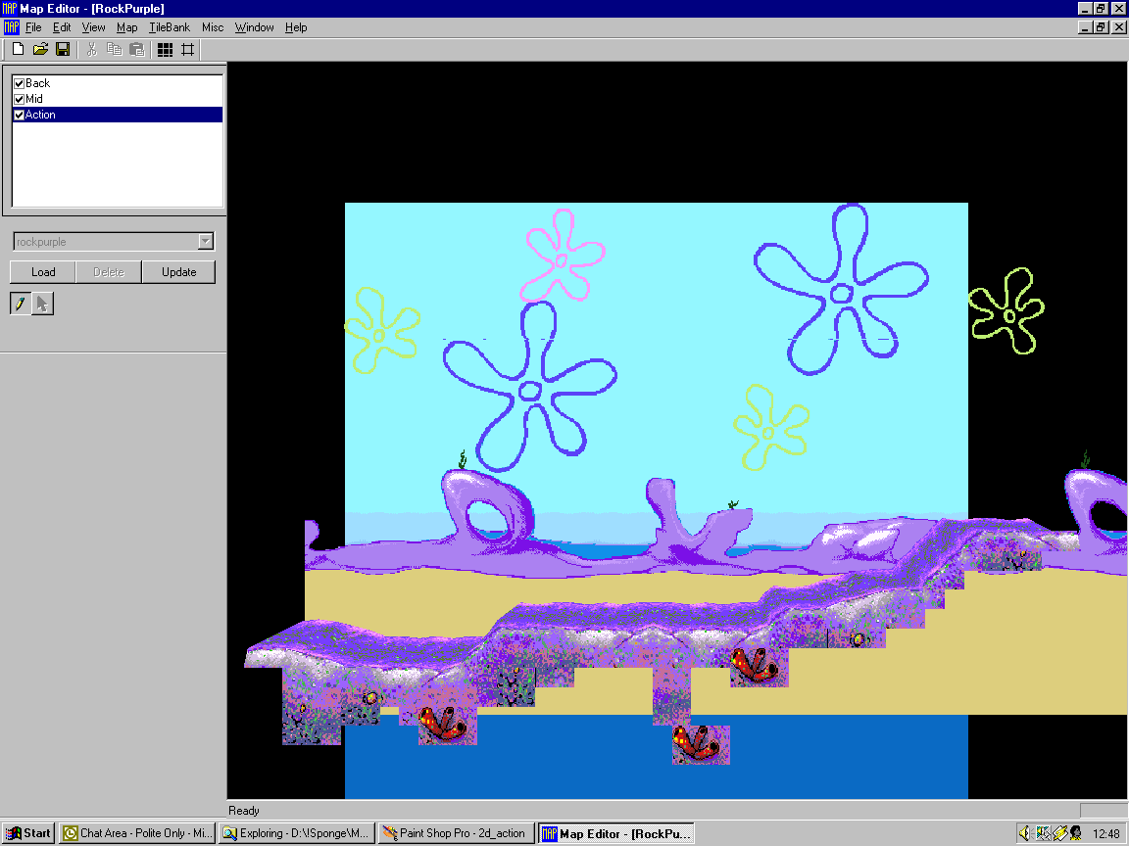Select the arrow pointer tool

tap(42, 304)
